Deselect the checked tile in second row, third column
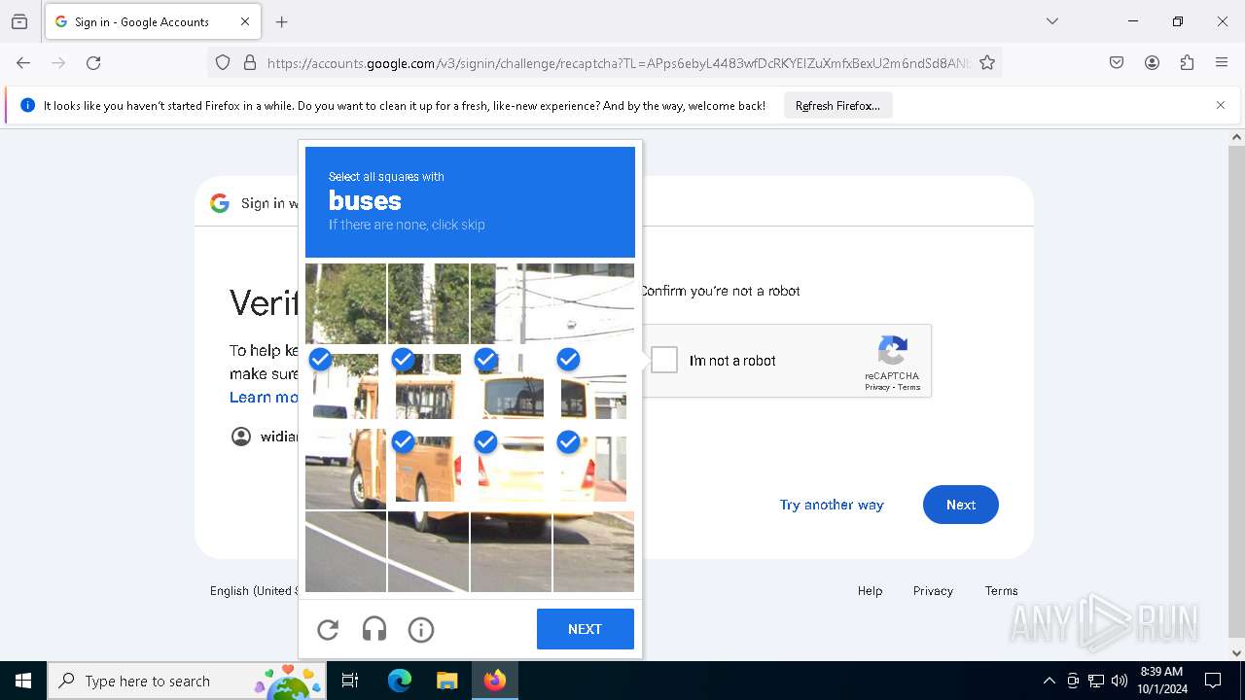Viewport: 1245px width, 700px height. pos(511,386)
